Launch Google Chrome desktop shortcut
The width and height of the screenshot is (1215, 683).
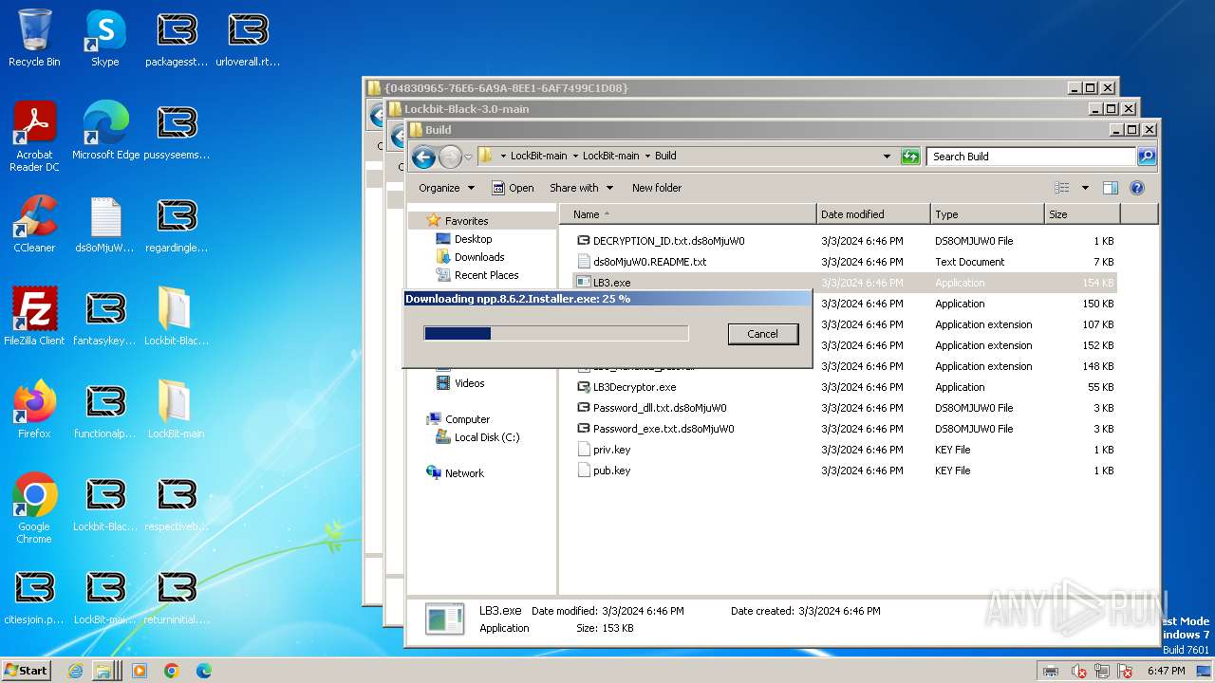click(34, 508)
